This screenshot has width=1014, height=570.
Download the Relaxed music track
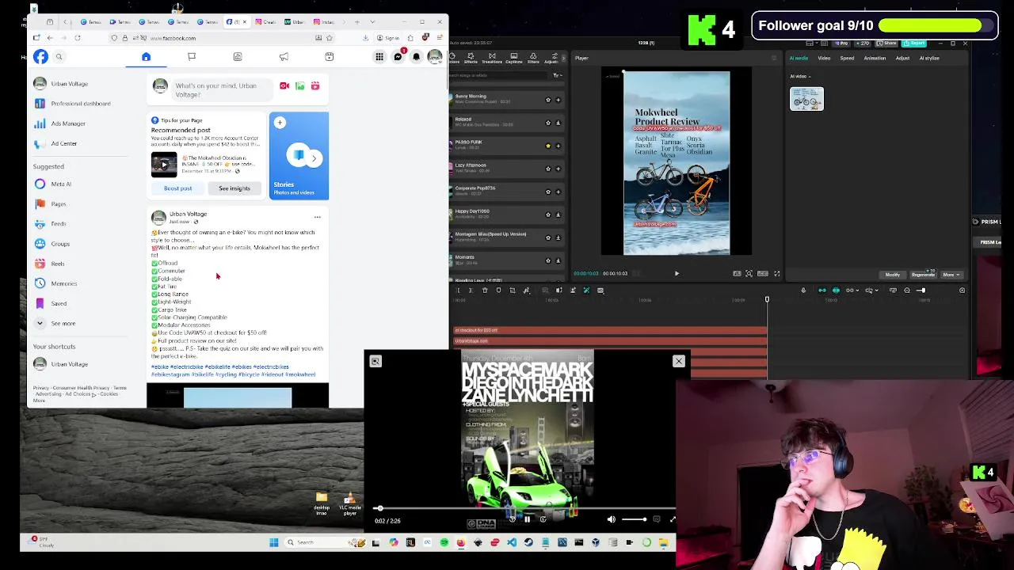coord(558,123)
